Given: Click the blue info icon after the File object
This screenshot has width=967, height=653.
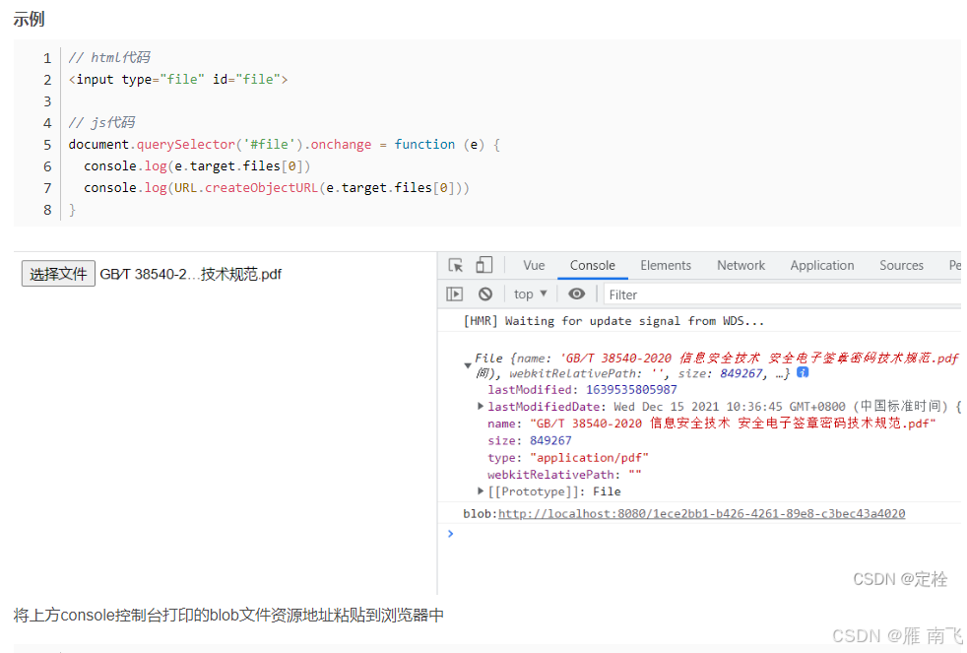Looking at the screenshot, I should click(x=803, y=372).
